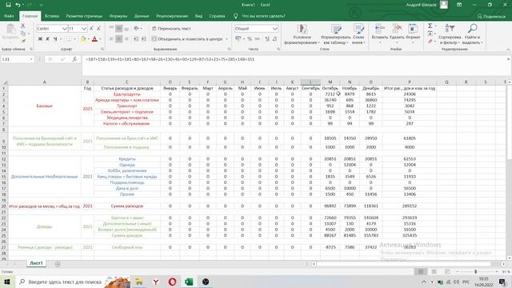The width and height of the screenshot is (512, 288).
Task: Toggle Normal view in the status bar
Action: pos(421,272)
